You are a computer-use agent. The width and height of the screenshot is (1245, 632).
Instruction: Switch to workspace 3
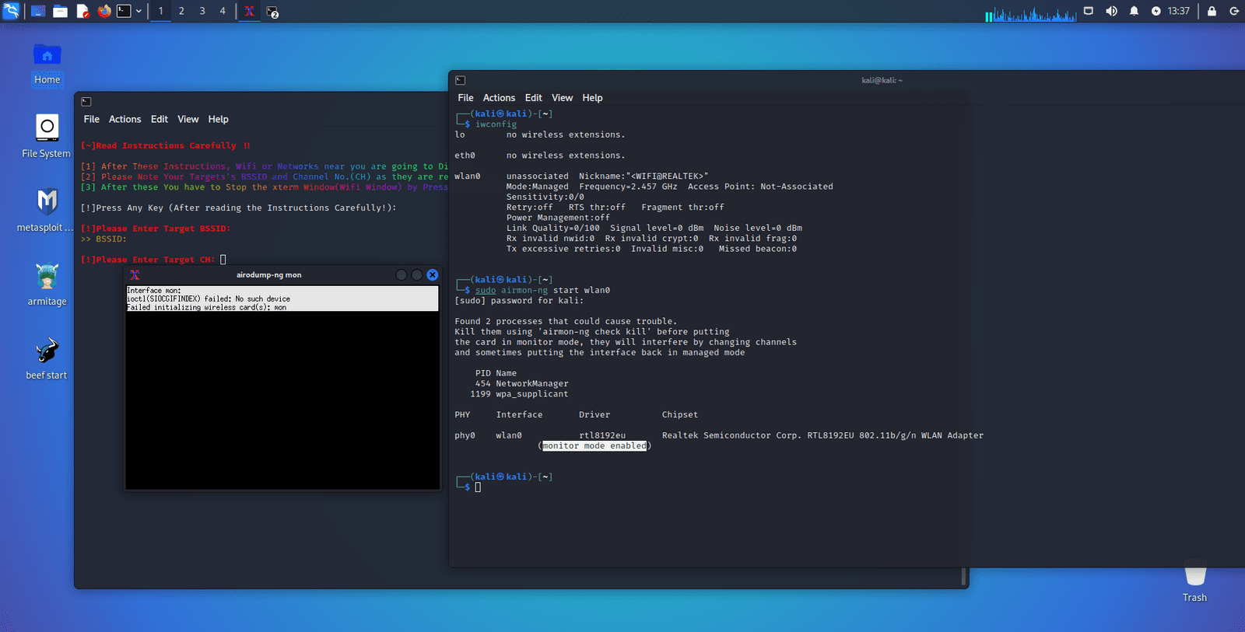[202, 11]
